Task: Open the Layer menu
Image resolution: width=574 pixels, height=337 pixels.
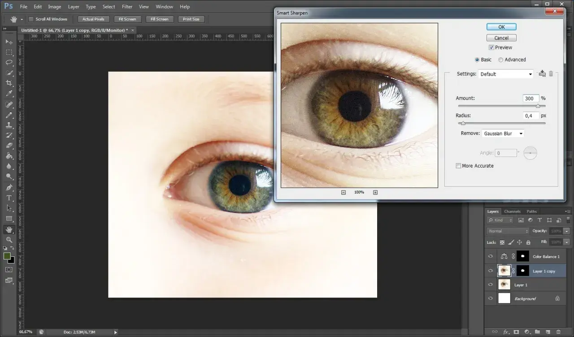Action: 74,7
